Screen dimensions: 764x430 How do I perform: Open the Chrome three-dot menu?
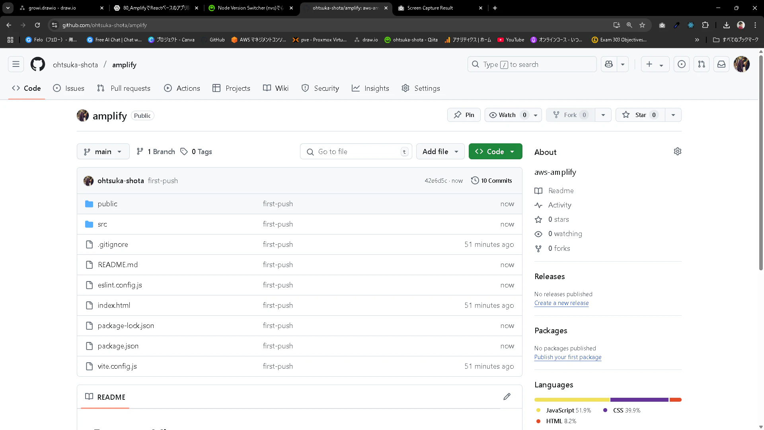tap(755, 25)
